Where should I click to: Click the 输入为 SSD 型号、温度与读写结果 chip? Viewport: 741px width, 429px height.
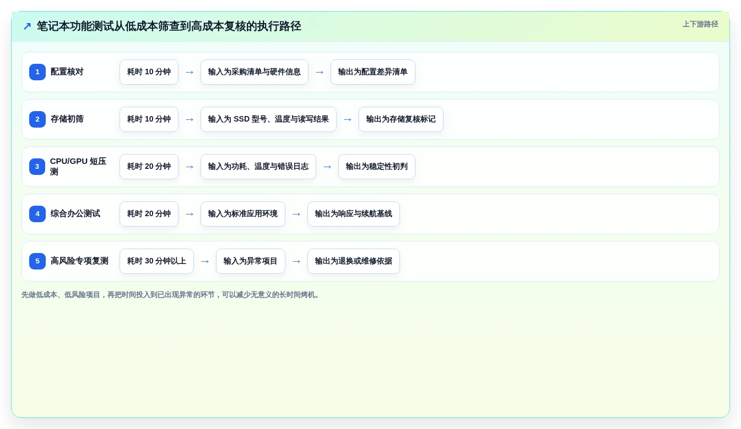[268, 119]
